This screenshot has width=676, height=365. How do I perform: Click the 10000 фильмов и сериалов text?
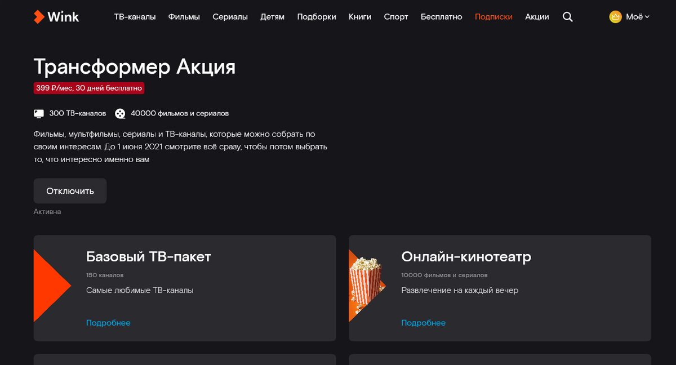(444, 275)
